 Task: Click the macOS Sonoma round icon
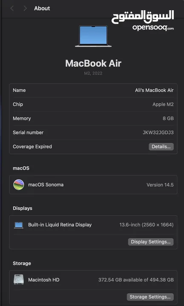(x=19, y=184)
